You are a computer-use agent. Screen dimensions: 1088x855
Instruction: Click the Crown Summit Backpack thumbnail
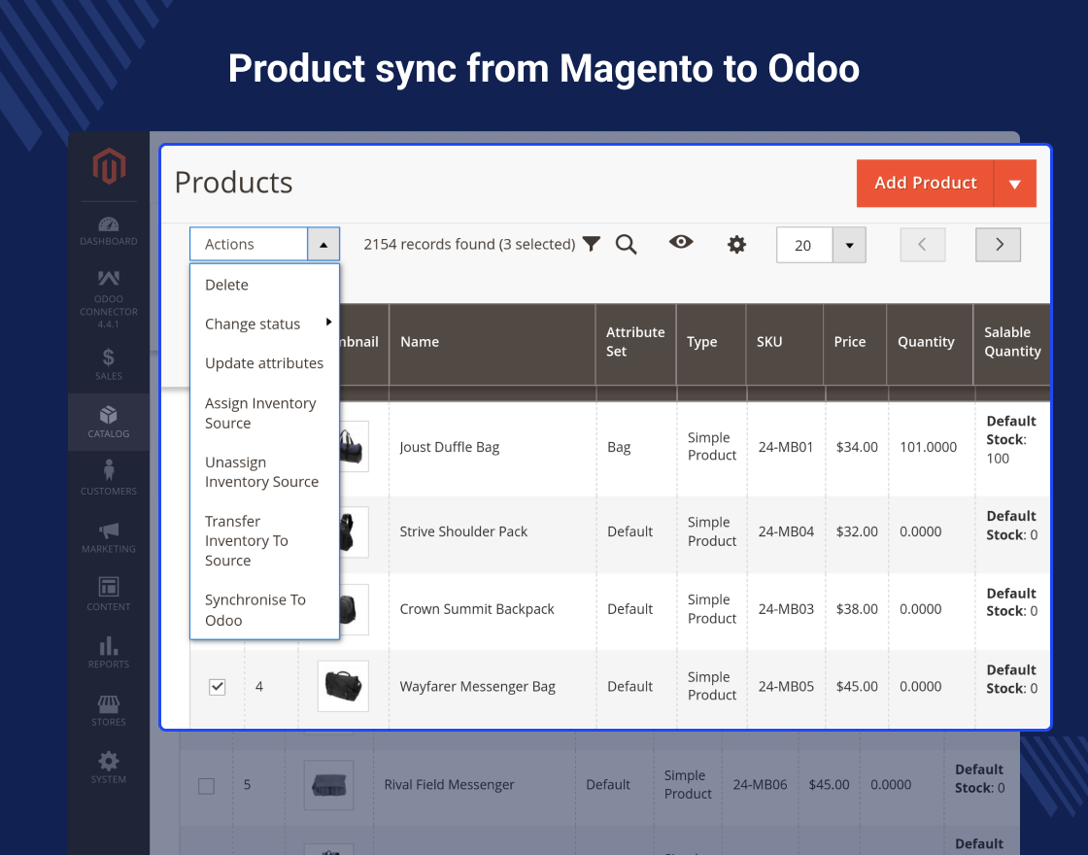tap(354, 609)
